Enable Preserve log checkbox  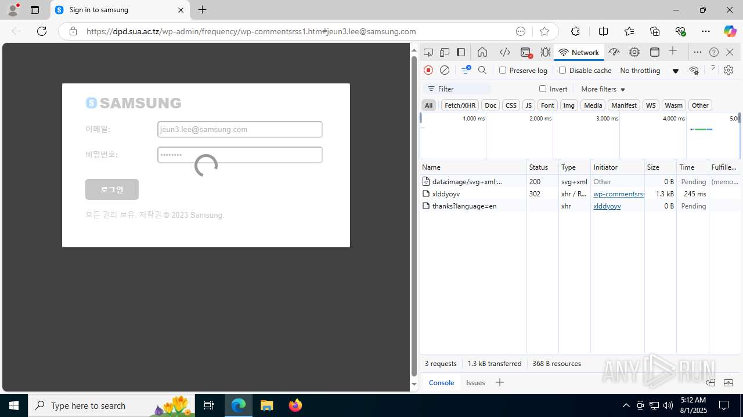(x=503, y=70)
